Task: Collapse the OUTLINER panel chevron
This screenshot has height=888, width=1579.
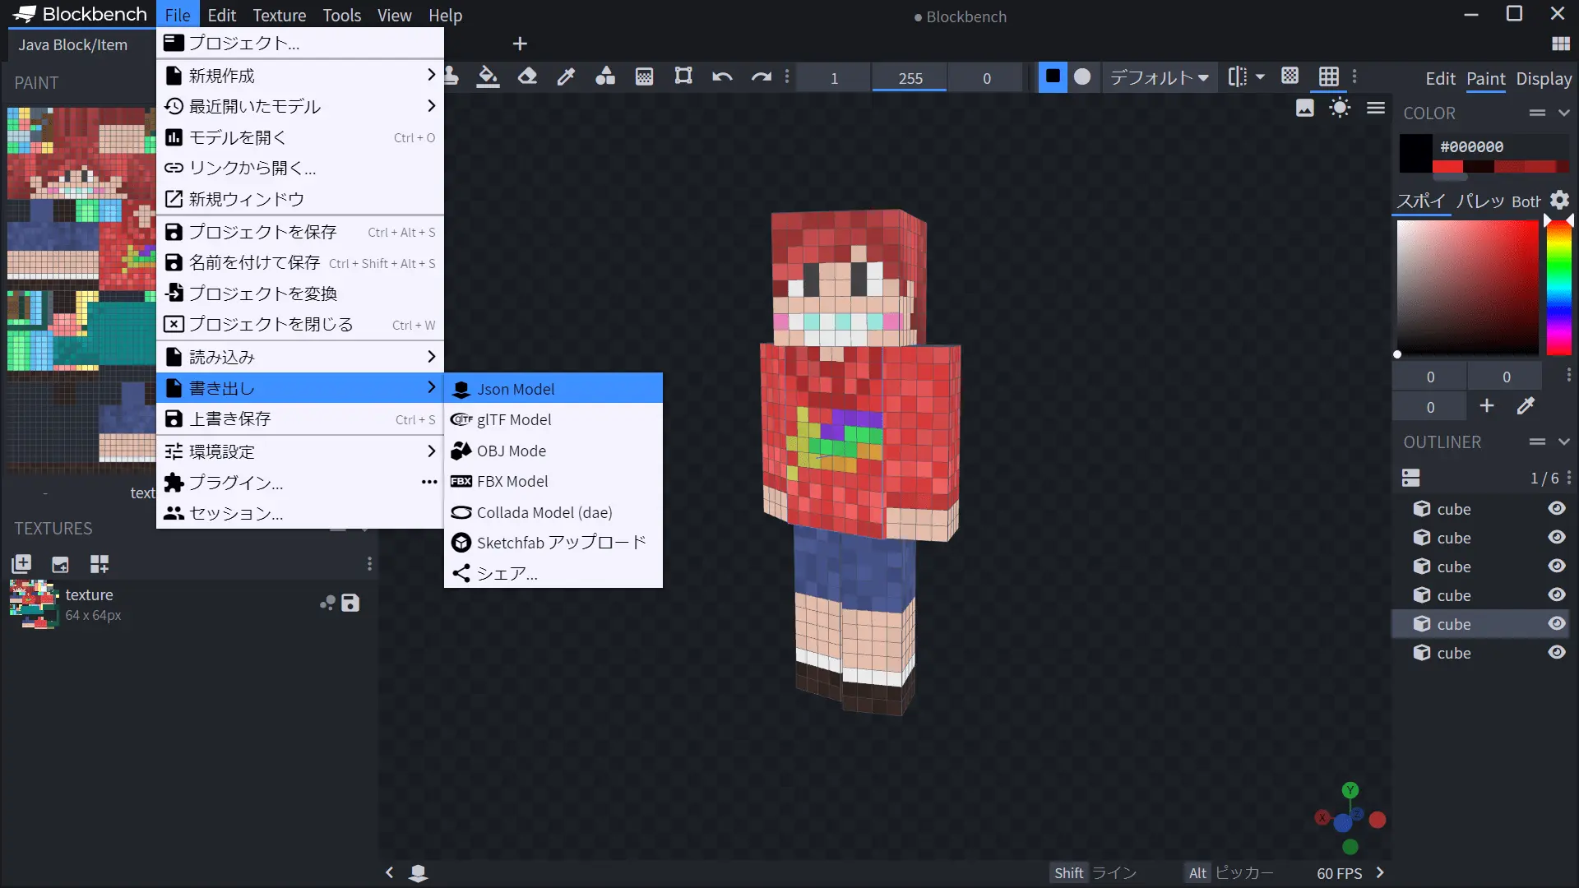Action: (1564, 442)
